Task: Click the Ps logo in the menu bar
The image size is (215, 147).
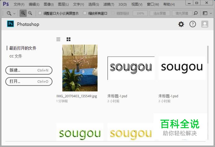Action: (x=6, y=4)
